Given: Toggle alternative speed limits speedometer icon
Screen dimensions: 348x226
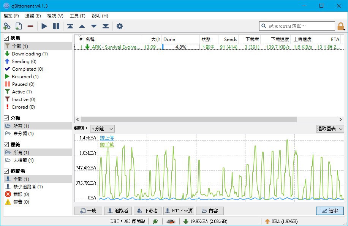Looking at the screenshot, I should tap(171, 221).
